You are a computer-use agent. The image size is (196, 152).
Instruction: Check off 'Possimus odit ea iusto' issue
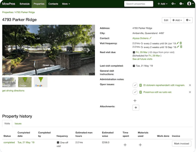[x=135, y=92]
